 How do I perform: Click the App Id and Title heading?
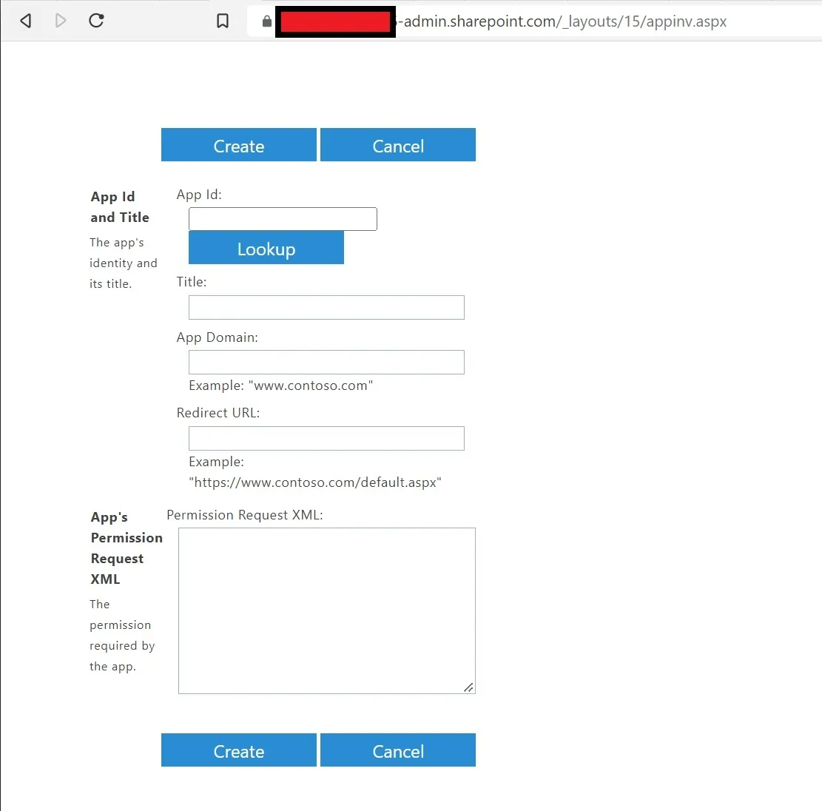click(119, 206)
